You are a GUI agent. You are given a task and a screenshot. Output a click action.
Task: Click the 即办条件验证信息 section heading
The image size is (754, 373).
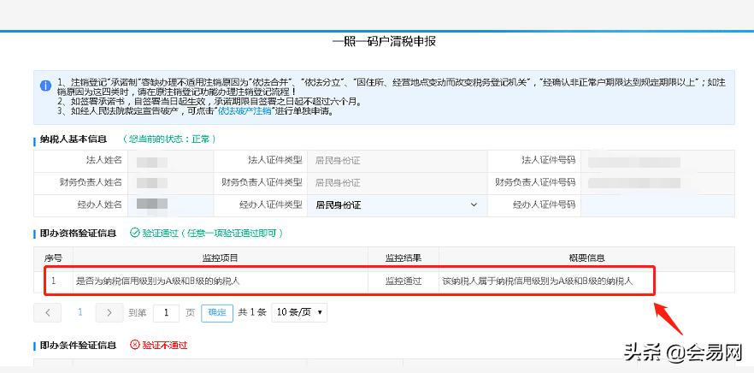pos(78,345)
